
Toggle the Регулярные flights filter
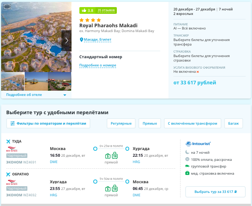[121, 124]
